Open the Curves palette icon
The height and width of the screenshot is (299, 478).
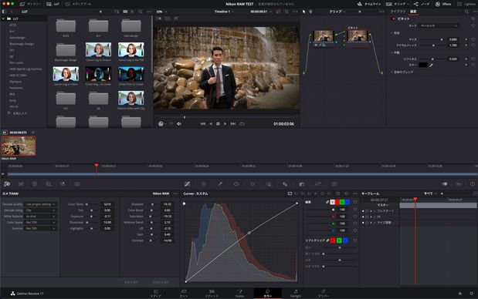point(187,183)
